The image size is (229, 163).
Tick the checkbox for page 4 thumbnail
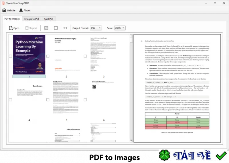click(x=11, y=100)
